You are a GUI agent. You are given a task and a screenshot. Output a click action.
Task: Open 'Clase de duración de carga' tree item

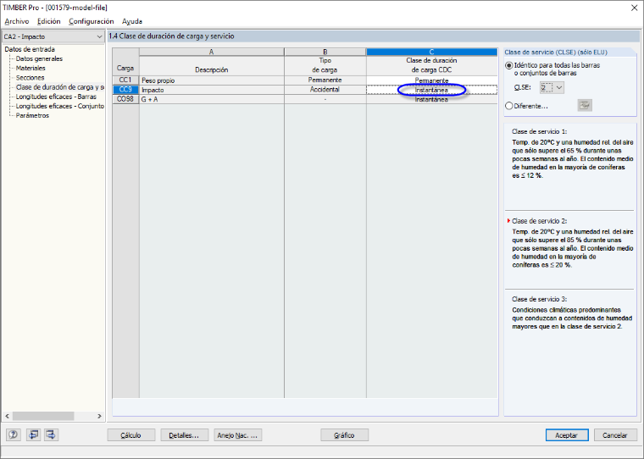59,87
